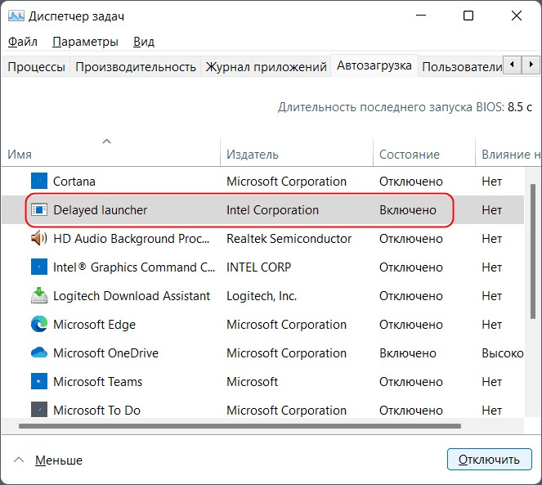The width and height of the screenshot is (542, 485).
Task: Select the Microsoft To Do name text
Action: (96, 411)
